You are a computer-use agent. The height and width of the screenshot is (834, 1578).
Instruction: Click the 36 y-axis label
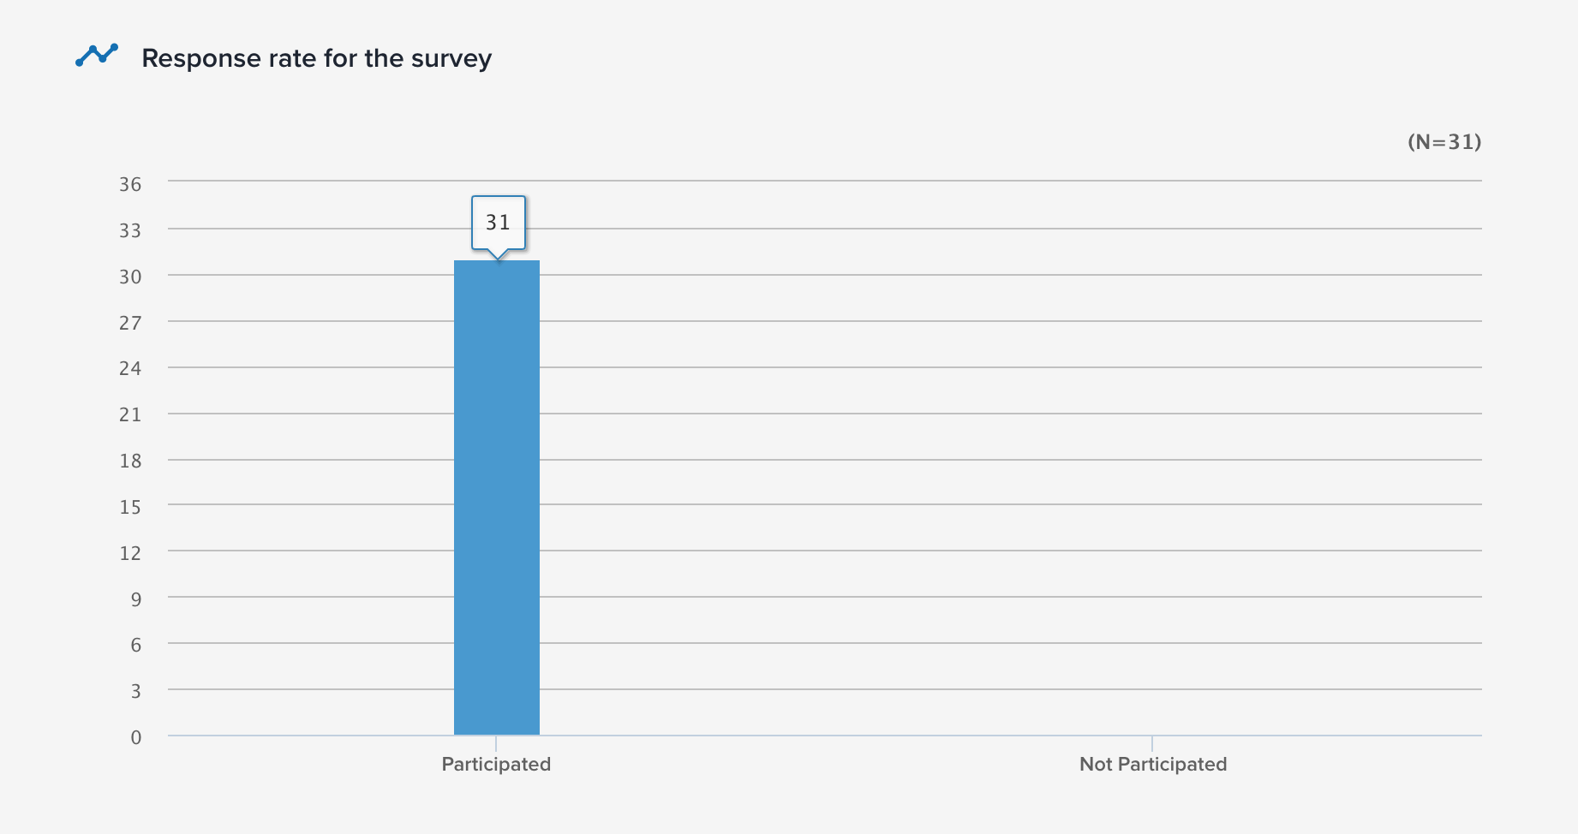click(x=130, y=184)
